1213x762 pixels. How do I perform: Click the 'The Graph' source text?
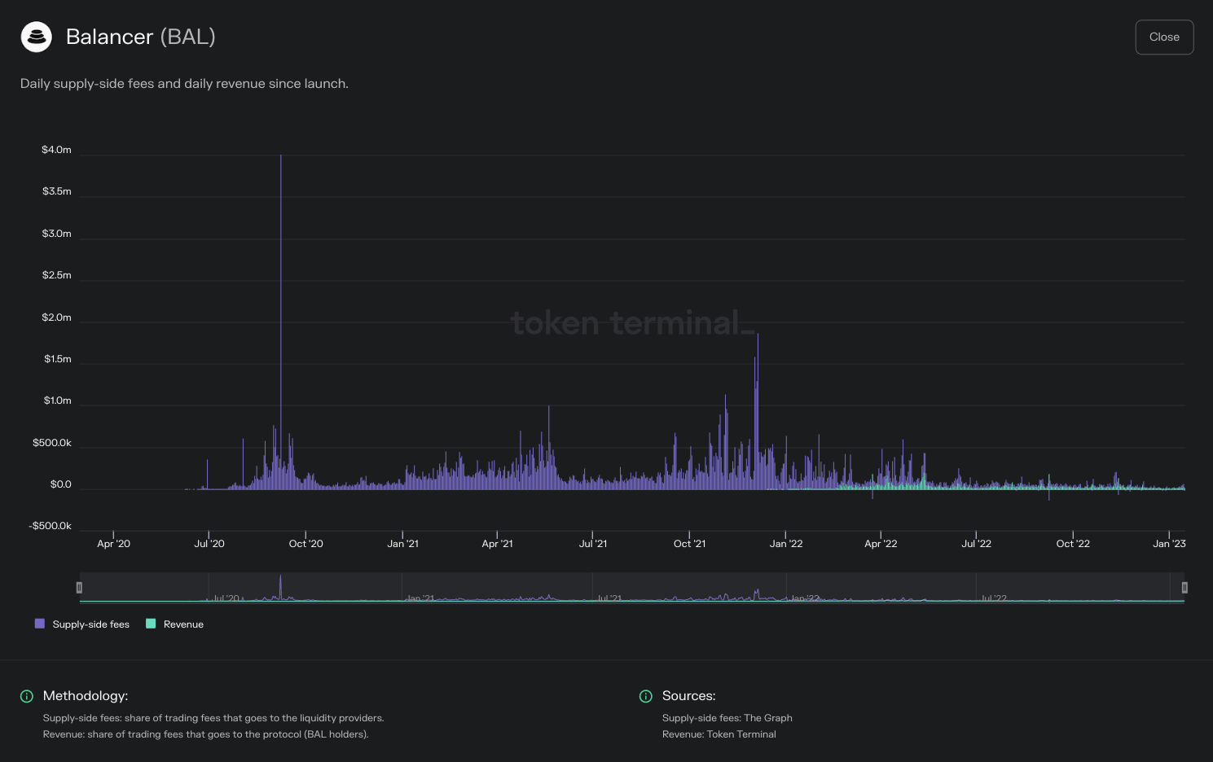click(769, 718)
